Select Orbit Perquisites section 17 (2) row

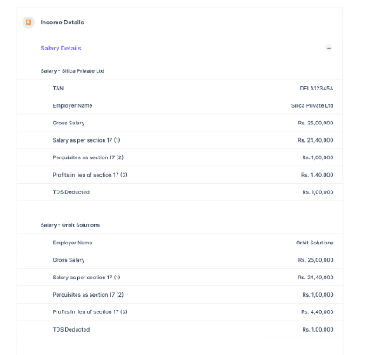pyautogui.click(x=179, y=295)
